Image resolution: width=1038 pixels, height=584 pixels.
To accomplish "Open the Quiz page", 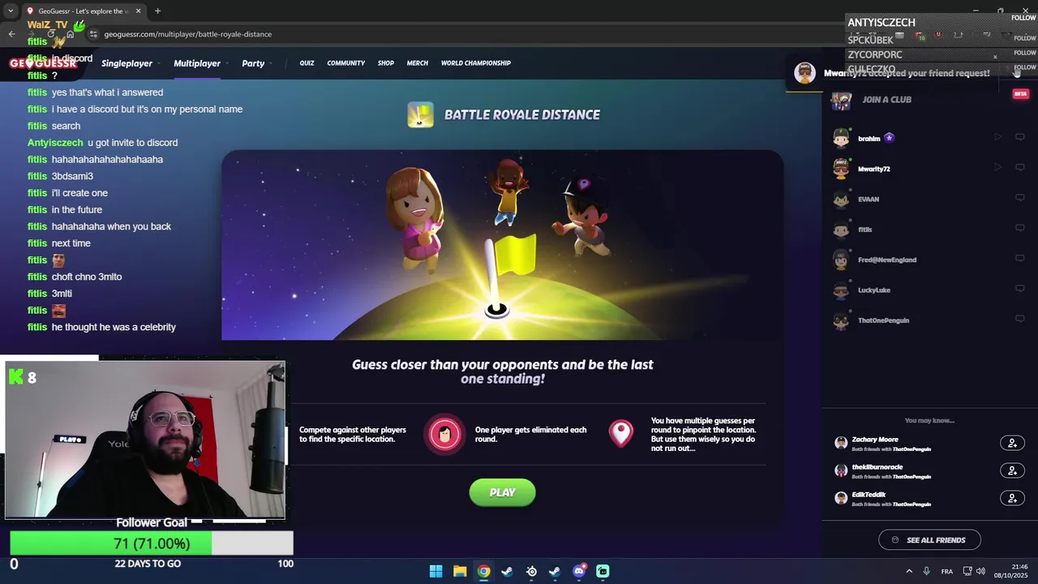I will (307, 63).
